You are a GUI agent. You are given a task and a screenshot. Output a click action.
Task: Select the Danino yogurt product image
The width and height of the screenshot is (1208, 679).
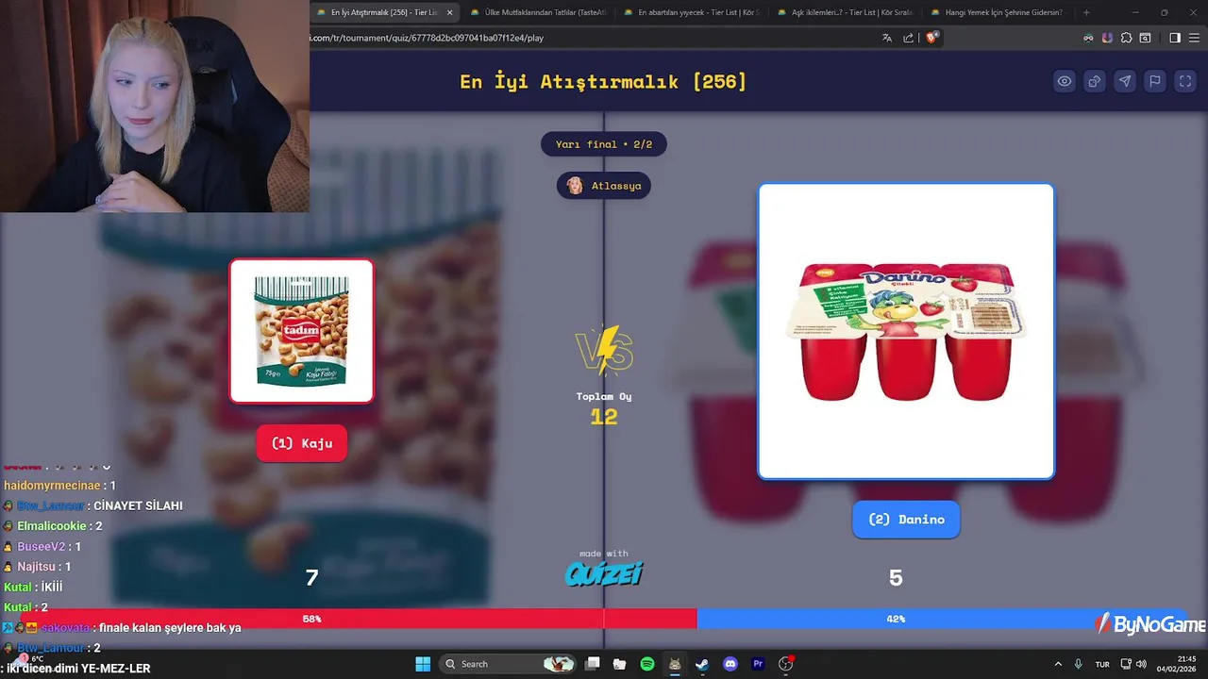[x=906, y=331]
